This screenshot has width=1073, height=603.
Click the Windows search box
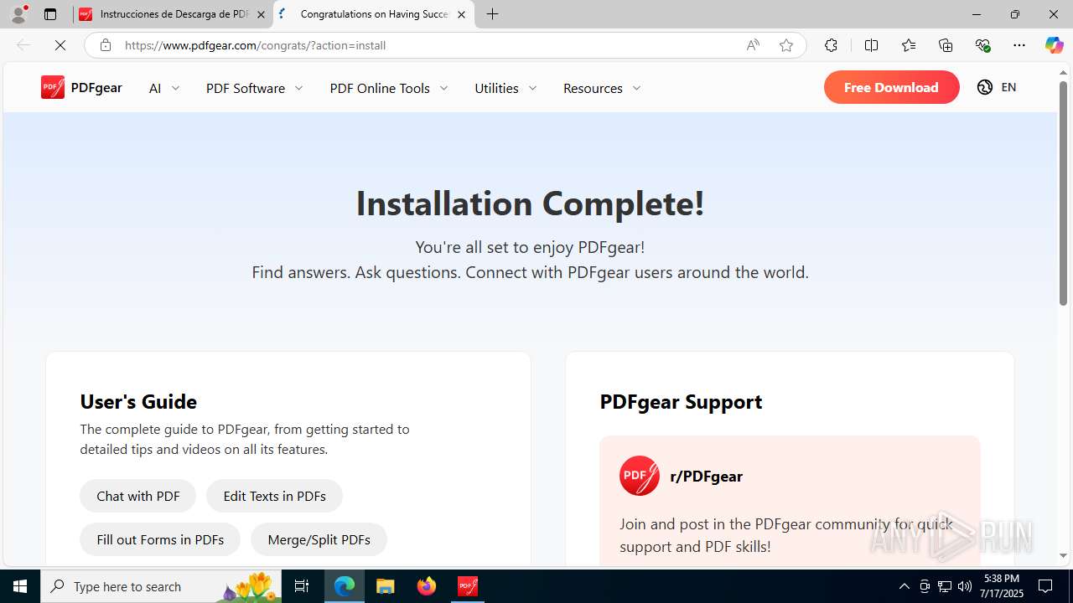(163, 586)
